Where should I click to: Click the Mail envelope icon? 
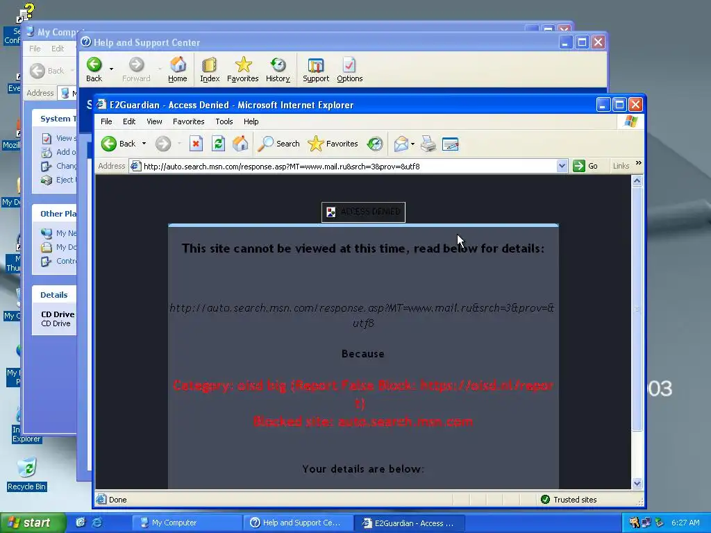pos(401,144)
